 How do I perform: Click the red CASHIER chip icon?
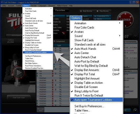(125, 20)
